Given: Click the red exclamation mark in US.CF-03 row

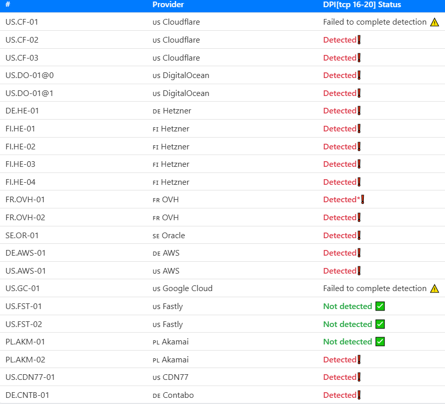Looking at the screenshot, I should (x=359, y=58).
